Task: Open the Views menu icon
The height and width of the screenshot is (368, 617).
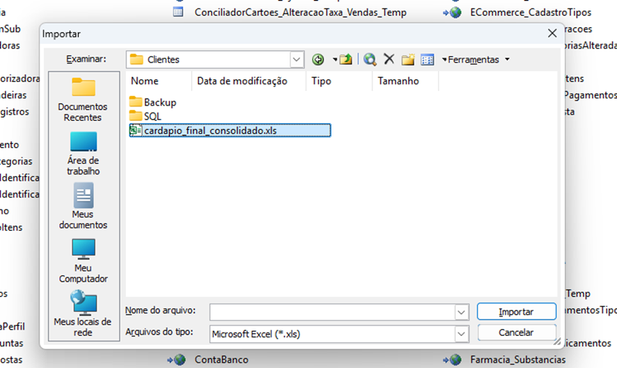Action: pos(428,60)
